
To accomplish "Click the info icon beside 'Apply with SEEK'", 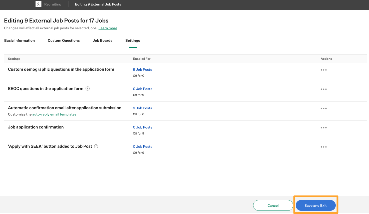I will 96,146.
